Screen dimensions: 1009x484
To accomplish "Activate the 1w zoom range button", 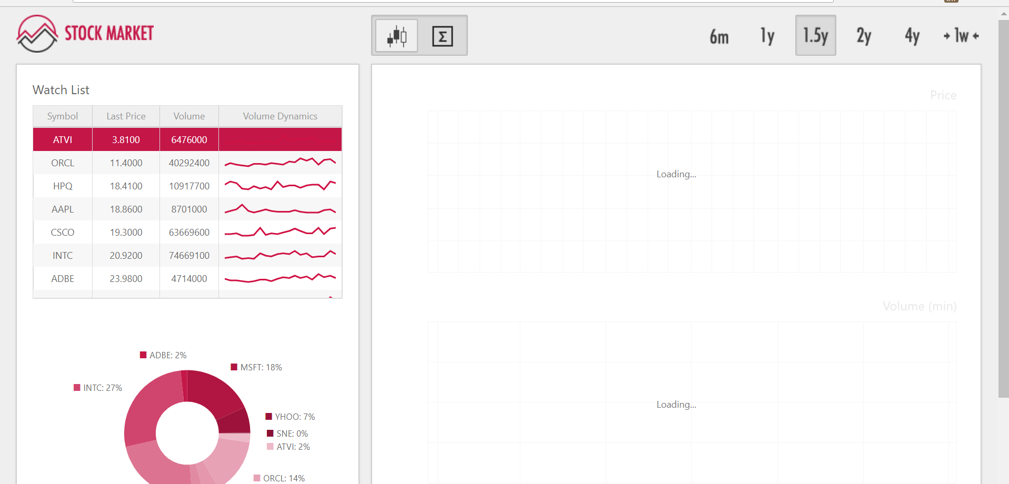I will (961, 36).
